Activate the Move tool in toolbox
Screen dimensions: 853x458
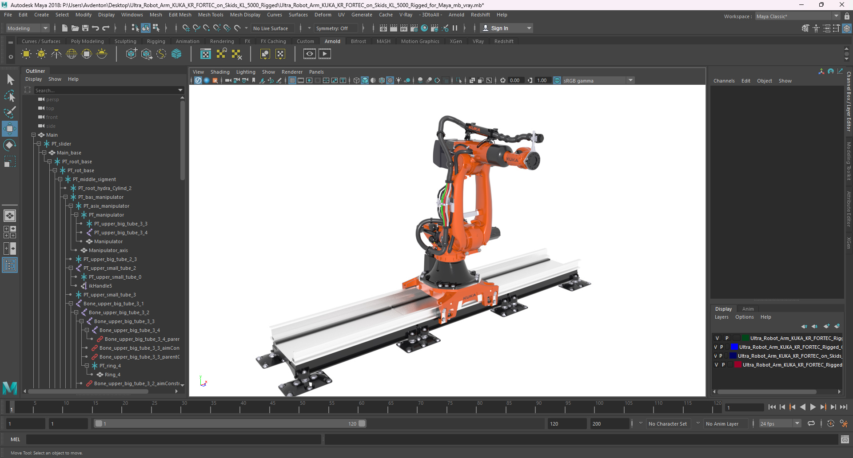point(10,129)
